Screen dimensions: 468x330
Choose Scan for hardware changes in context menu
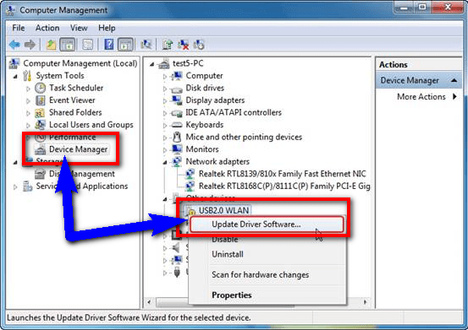[261, 274]
